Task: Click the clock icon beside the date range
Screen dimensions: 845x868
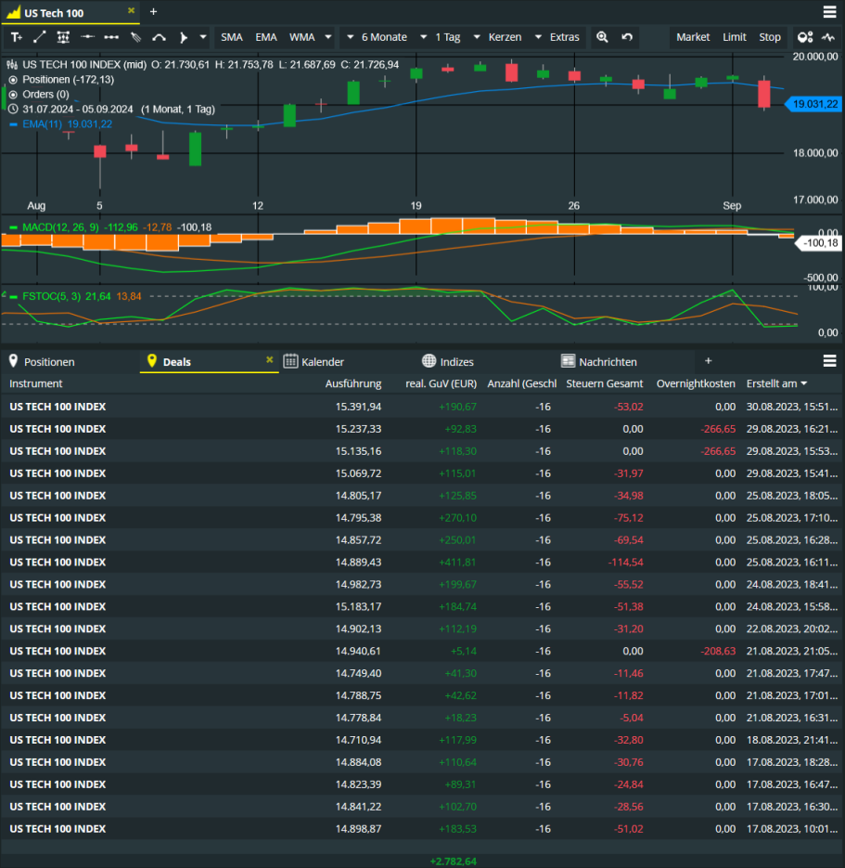Action: tap(13, 109)
